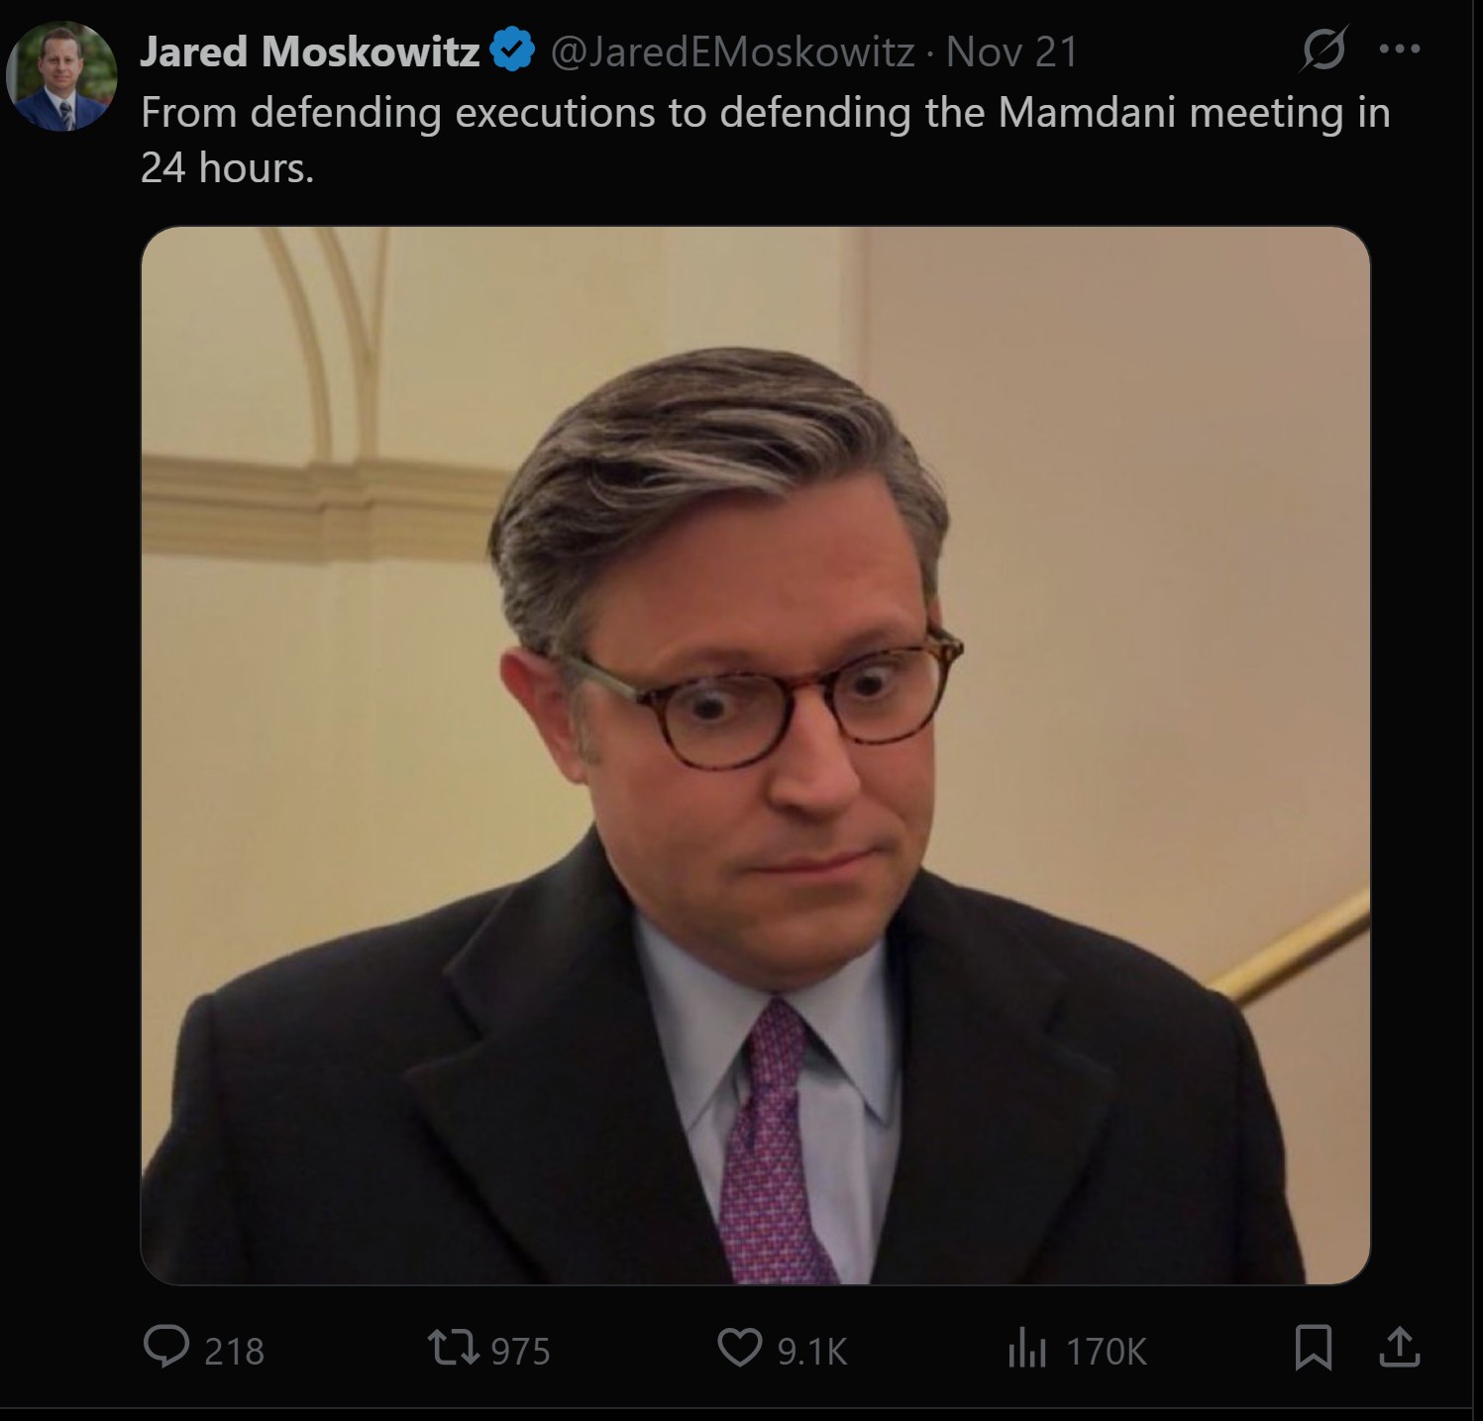Image resolution: width=1483 pixels, height=1421 pixels.
Task: Open view analytics bar chart icon
Action: click(x=1026, y=1349)
